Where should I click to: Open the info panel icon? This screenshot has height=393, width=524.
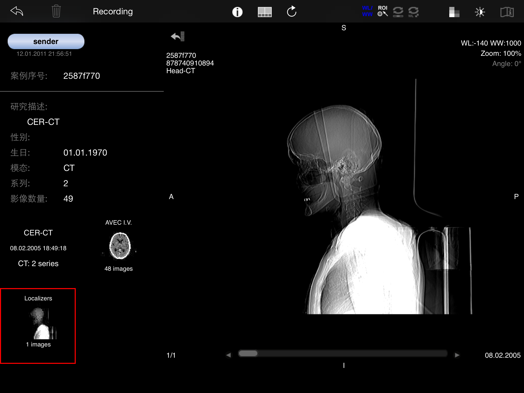pos(237,12)
